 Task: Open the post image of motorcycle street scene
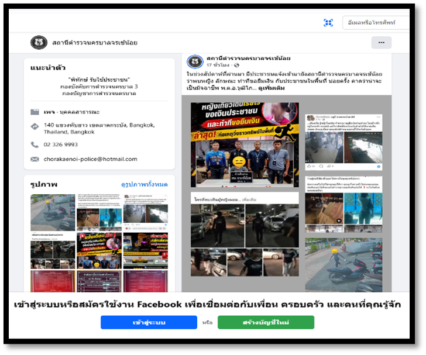343,265
